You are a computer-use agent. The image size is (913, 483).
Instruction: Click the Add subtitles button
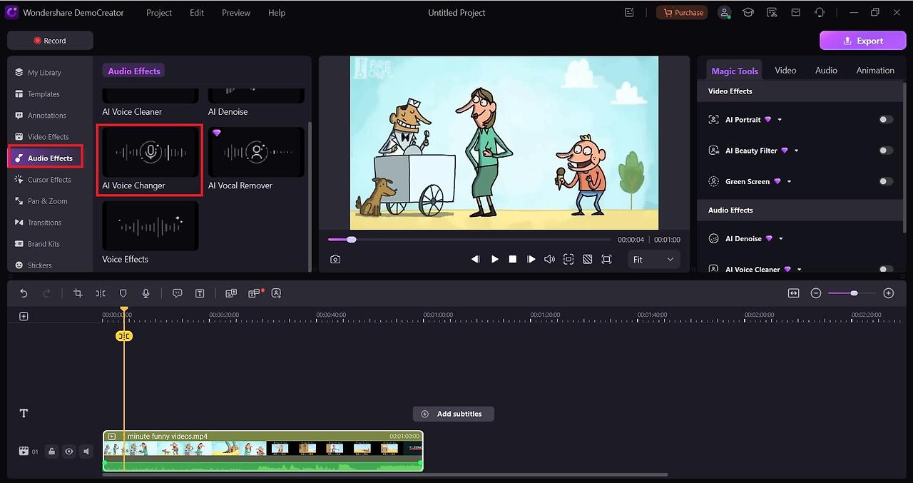click(x=453, y=414)
